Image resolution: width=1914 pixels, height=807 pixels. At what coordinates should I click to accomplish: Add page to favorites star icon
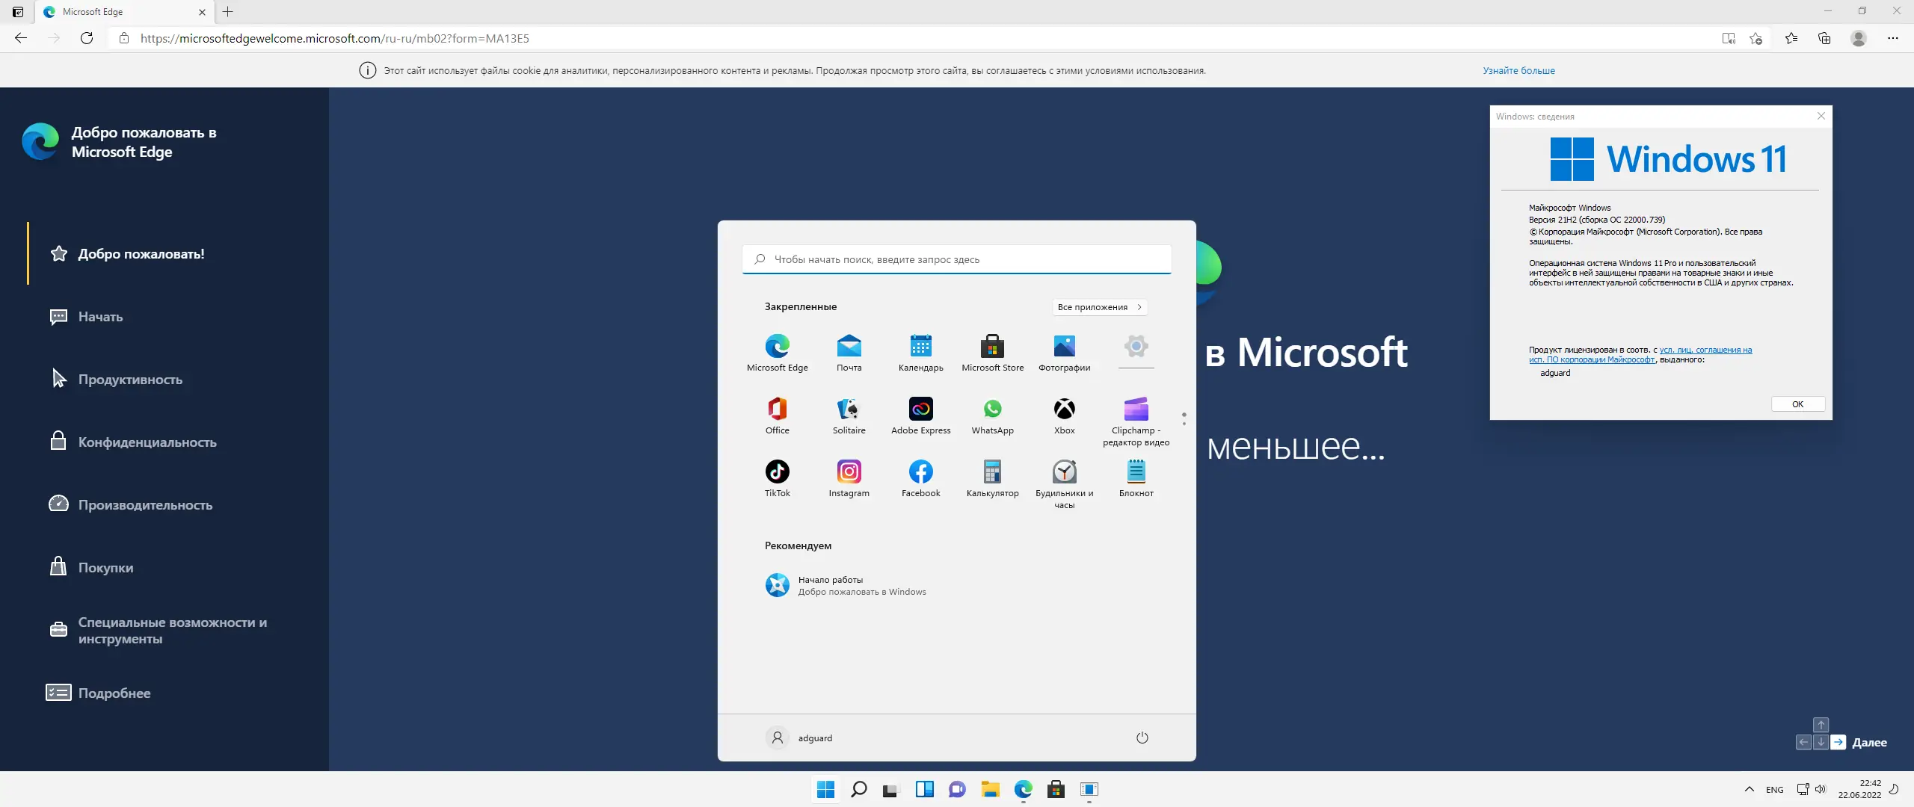[1755, 38]
